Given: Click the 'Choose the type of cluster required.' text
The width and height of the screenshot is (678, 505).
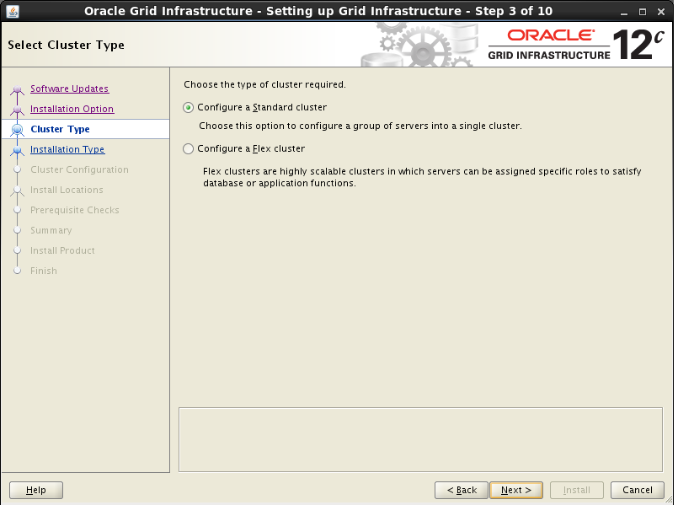Looking at the screenshot, I should (x=264, y=84).
